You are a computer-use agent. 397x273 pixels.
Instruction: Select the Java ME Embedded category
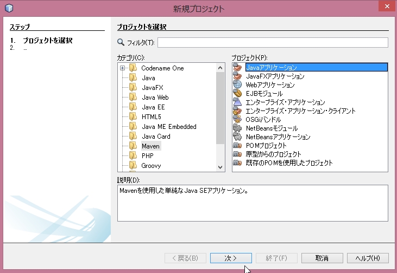coord(169,127)
